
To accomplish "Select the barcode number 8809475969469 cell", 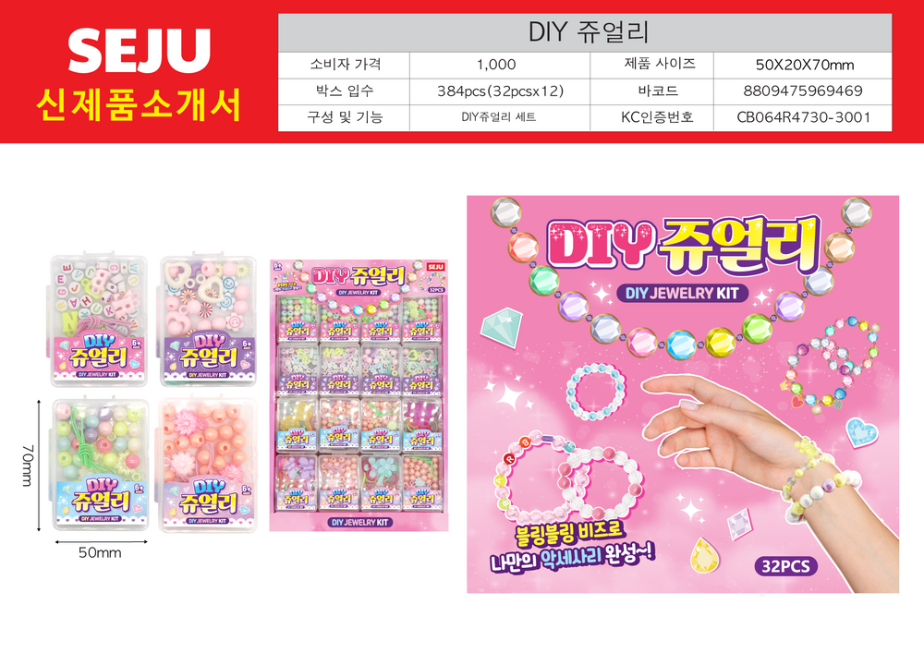I will (803, 91).
